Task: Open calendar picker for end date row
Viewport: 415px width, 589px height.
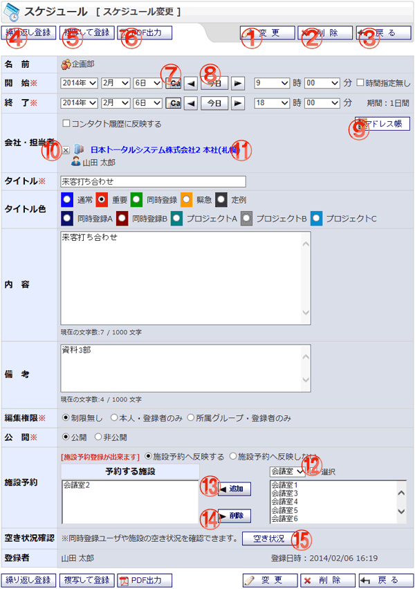Action: (x=174, y=103)
